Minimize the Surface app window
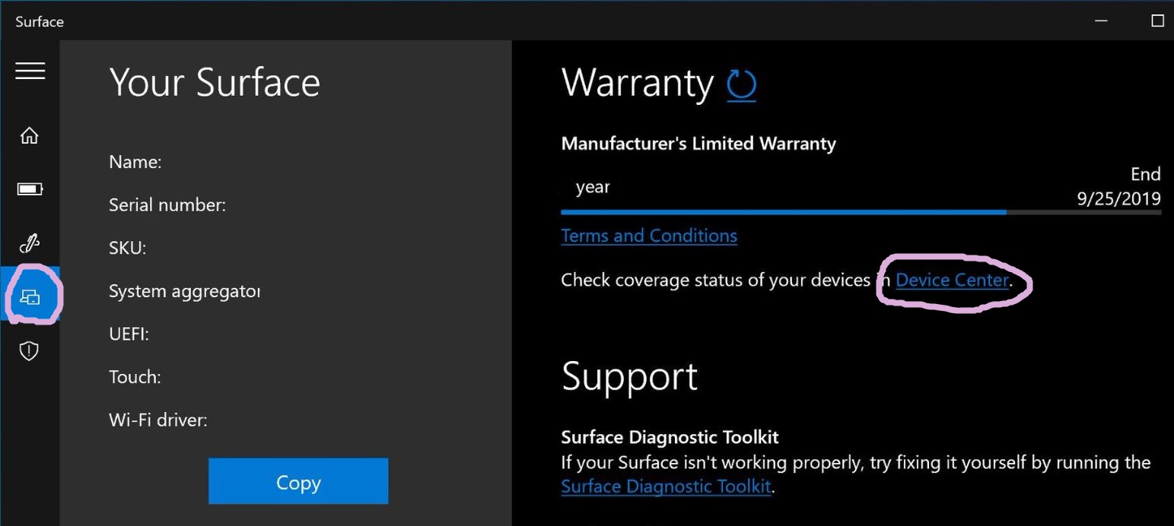This screenshot has height=526, width=1174. 1100,21
